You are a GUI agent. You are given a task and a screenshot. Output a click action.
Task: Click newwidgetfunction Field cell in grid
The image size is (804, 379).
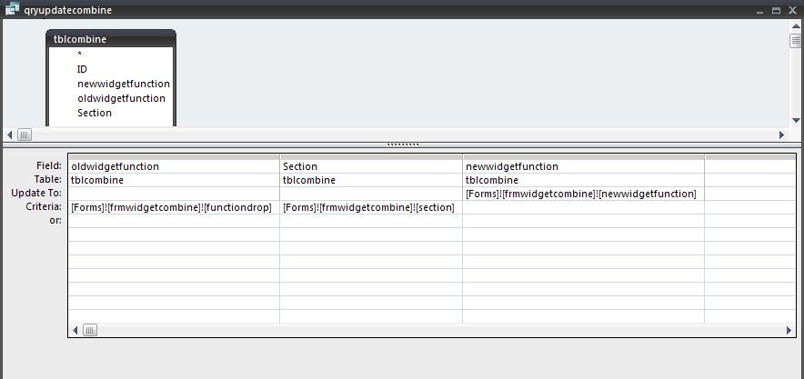click(x=584, y=166)
